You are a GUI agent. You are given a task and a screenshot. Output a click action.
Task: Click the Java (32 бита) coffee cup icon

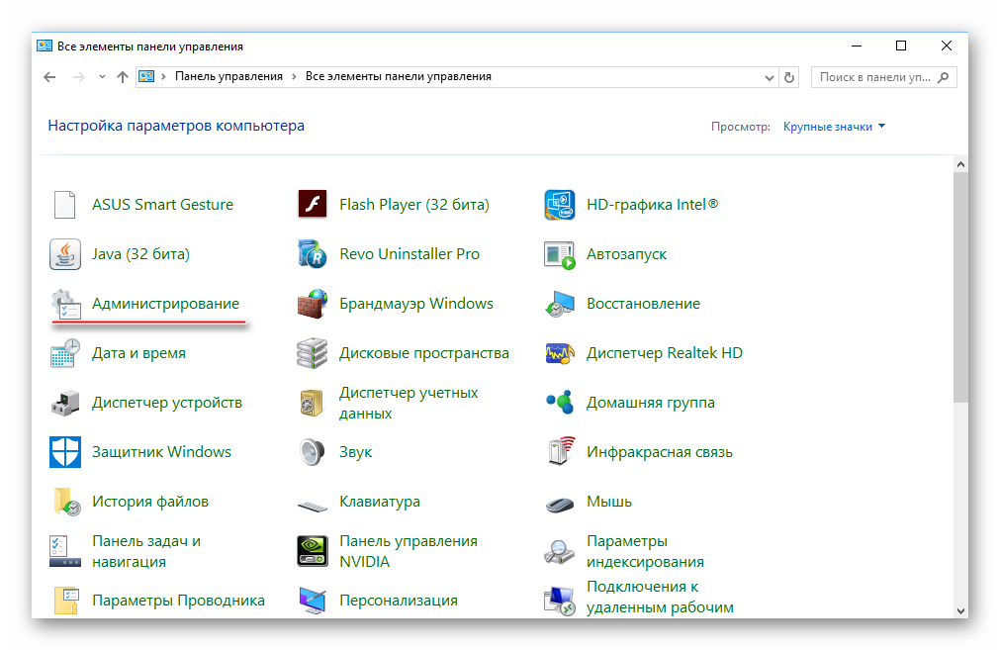[65, 254]
